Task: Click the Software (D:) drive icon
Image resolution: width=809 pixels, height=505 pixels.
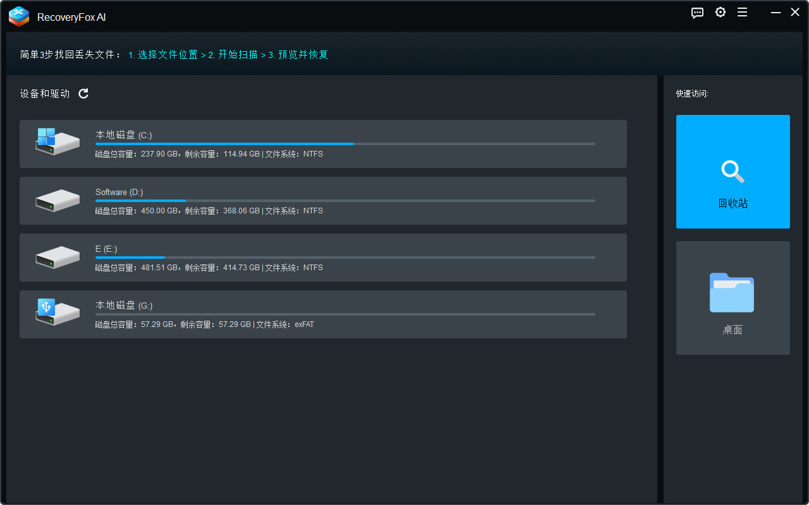Action: tap(57, 200)
